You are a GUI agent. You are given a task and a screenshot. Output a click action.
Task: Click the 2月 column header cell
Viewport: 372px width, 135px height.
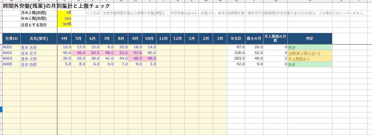coord(206,39)
